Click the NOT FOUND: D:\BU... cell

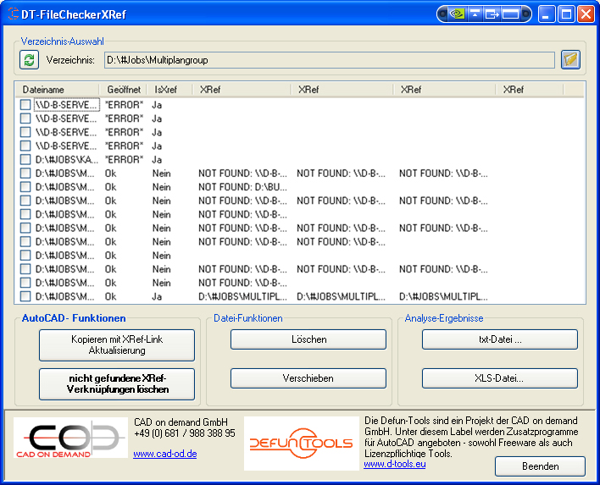[x=242, y=187]
